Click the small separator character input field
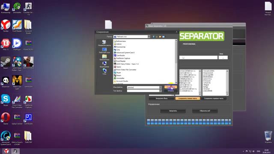The image size is (274, 154). (223, 57)
